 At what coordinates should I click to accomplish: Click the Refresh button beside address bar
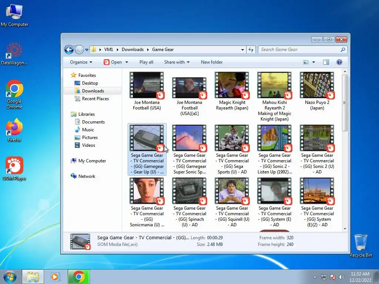251,50
